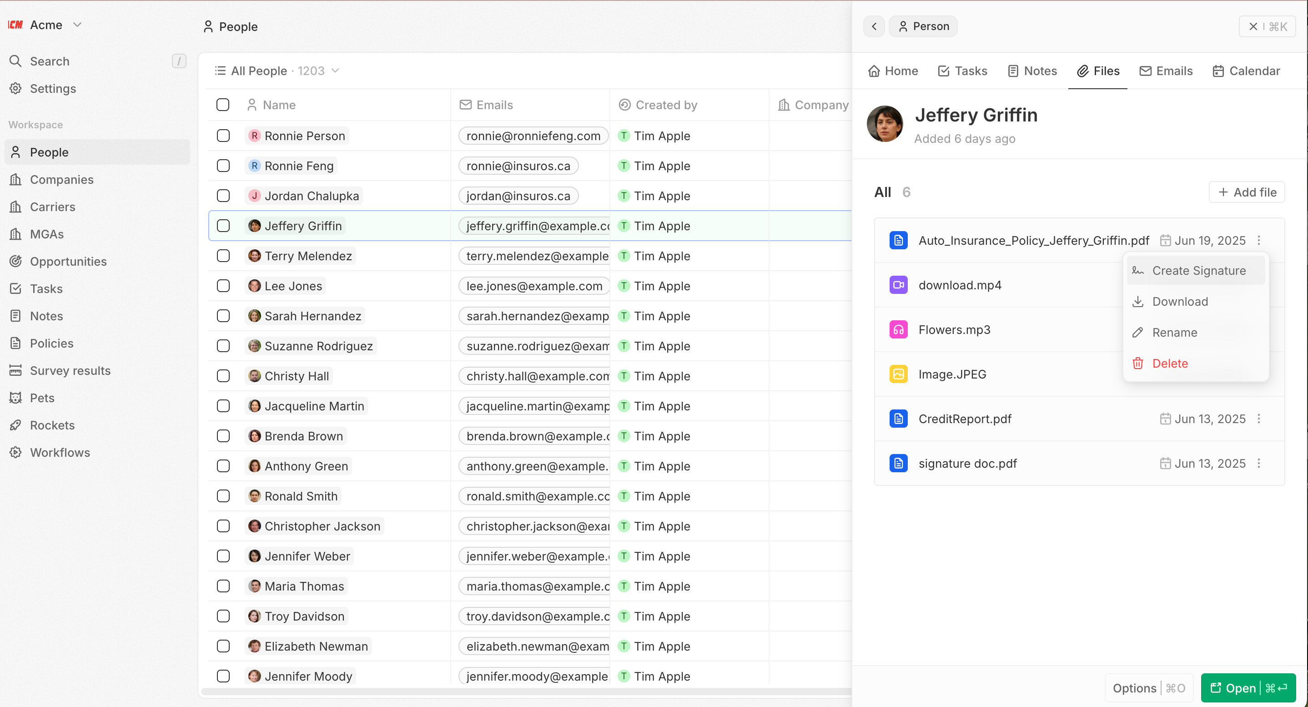
Task: Open Pets via its sidebar icon
Action: [x=16, y=398]
